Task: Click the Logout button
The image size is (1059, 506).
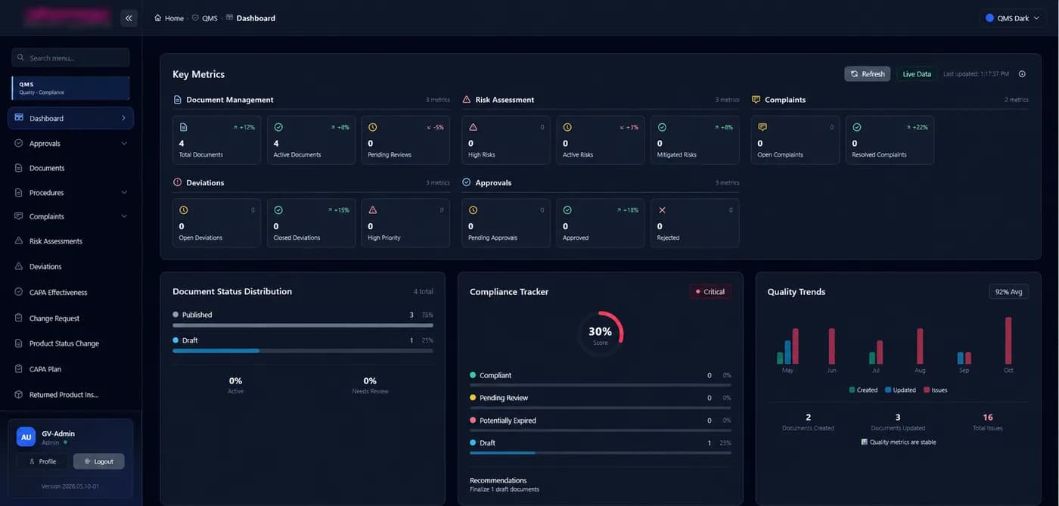Action: coord(99,461)
